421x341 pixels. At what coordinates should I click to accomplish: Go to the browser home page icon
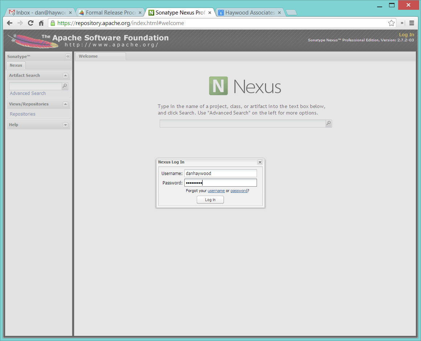pos(41,23)
